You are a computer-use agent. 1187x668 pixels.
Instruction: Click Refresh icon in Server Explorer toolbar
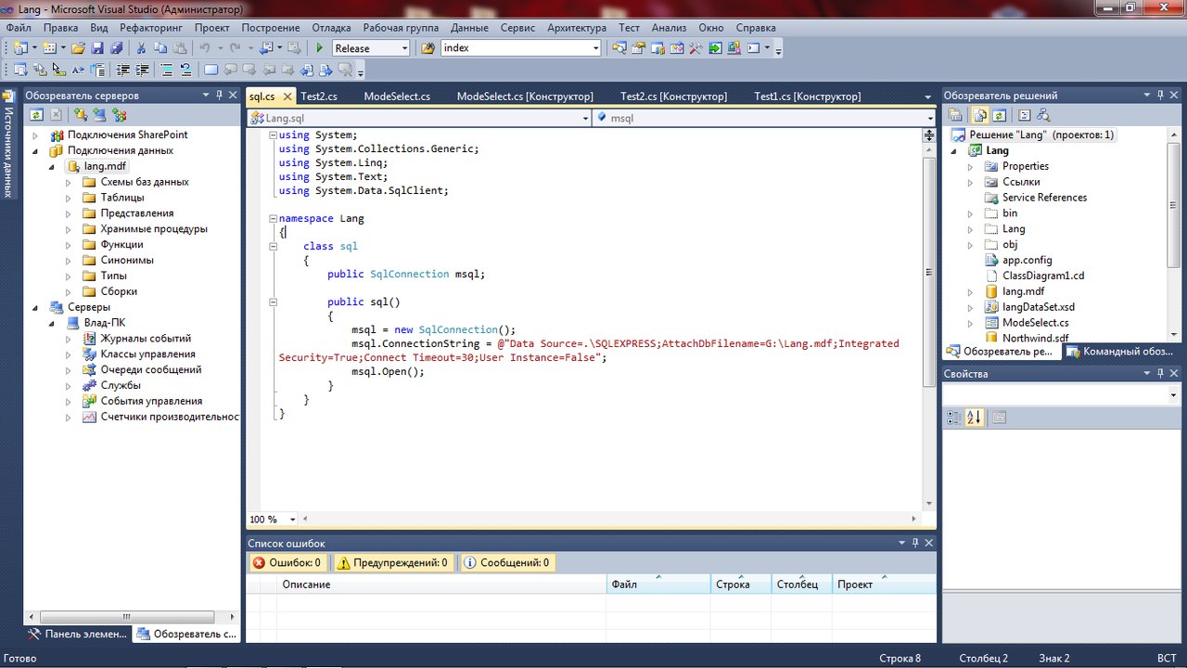tap(37, 115)
